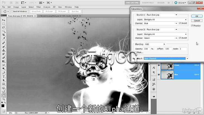Open the Paragraph panel icon
204x115 pixels.
[x=154, y=72]
